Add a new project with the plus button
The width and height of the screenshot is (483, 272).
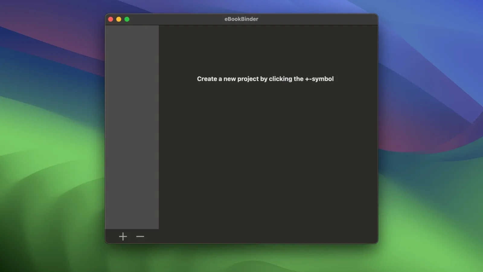coord(123,236)
